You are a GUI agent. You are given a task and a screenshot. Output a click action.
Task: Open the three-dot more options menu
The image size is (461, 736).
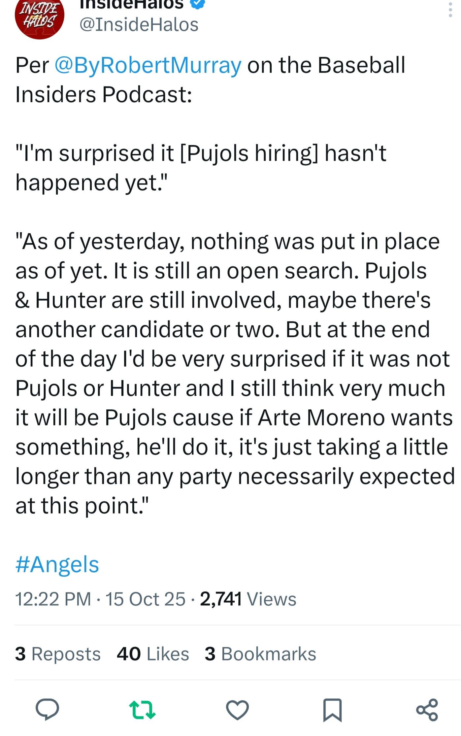(x=450, y=10)
